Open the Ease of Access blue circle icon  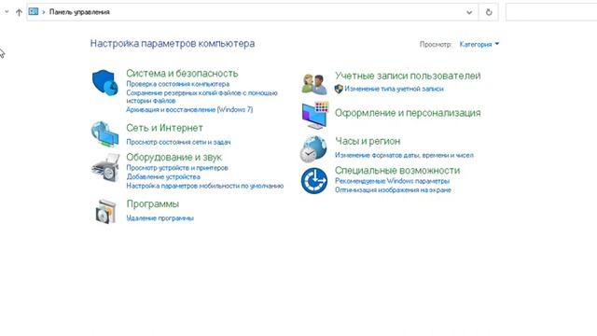314,181
